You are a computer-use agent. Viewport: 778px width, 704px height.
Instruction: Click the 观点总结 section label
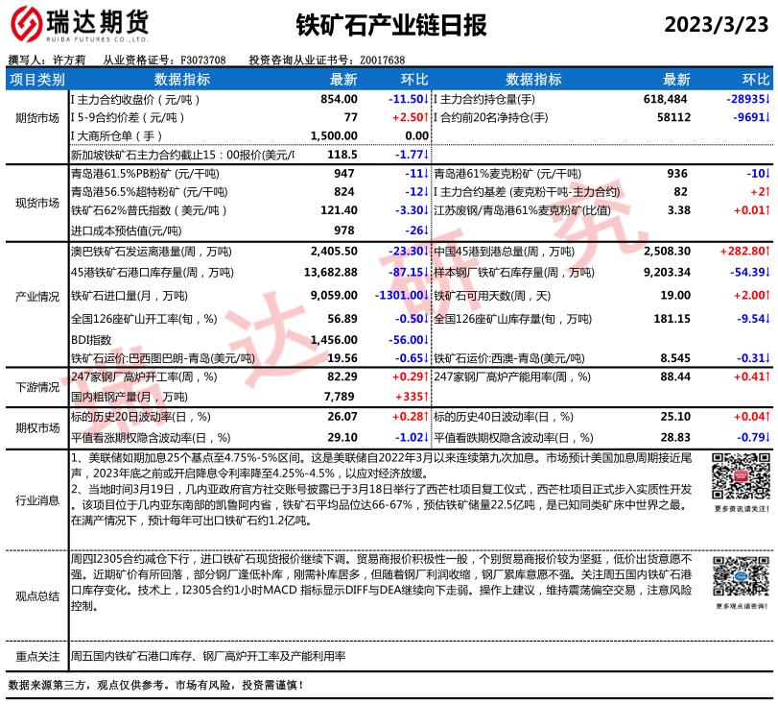(x=36, y=595)
